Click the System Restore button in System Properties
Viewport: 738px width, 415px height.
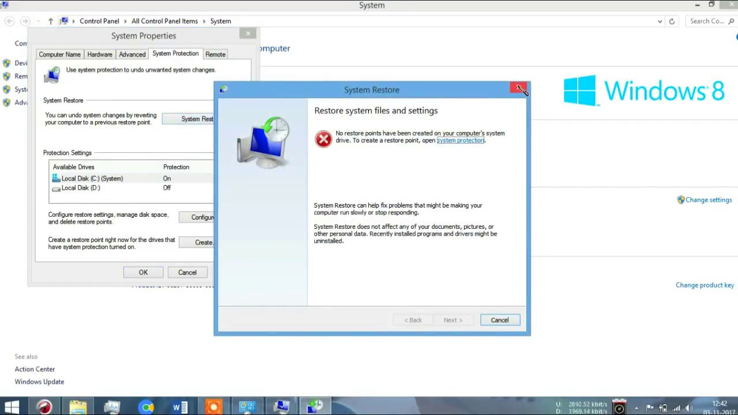(188, 119)
